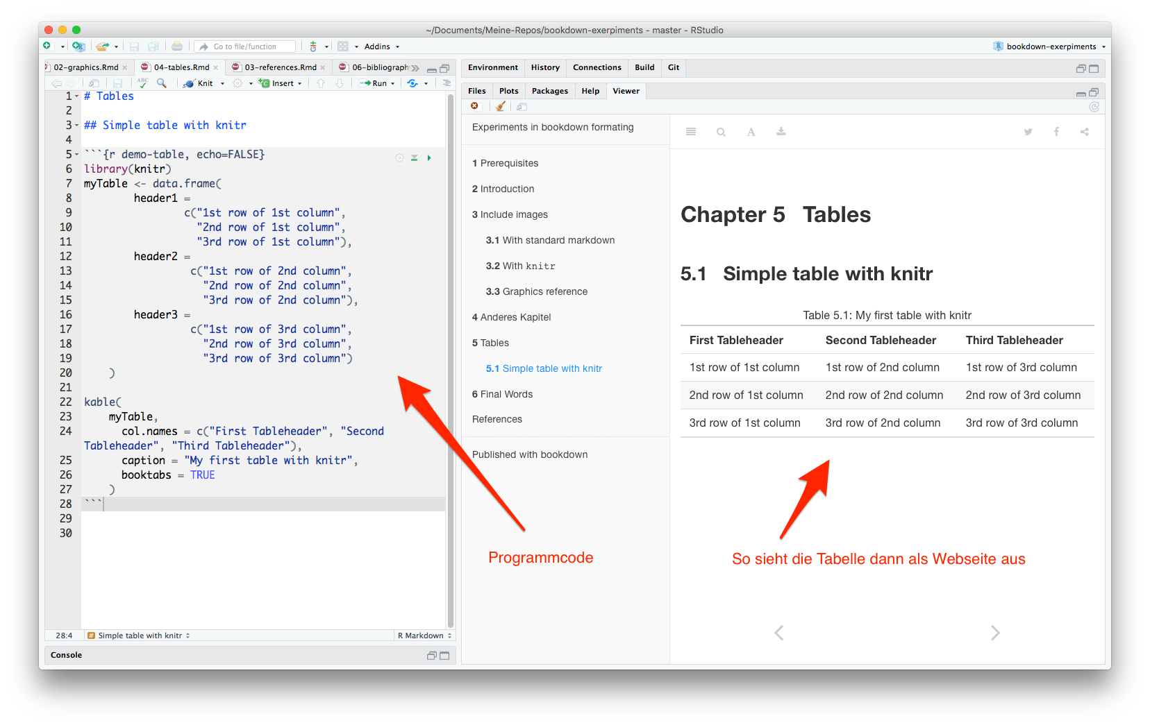Viewport: 1150px width, 725px height.
Task: Download the book with download icon
Action: click(781, 132)
